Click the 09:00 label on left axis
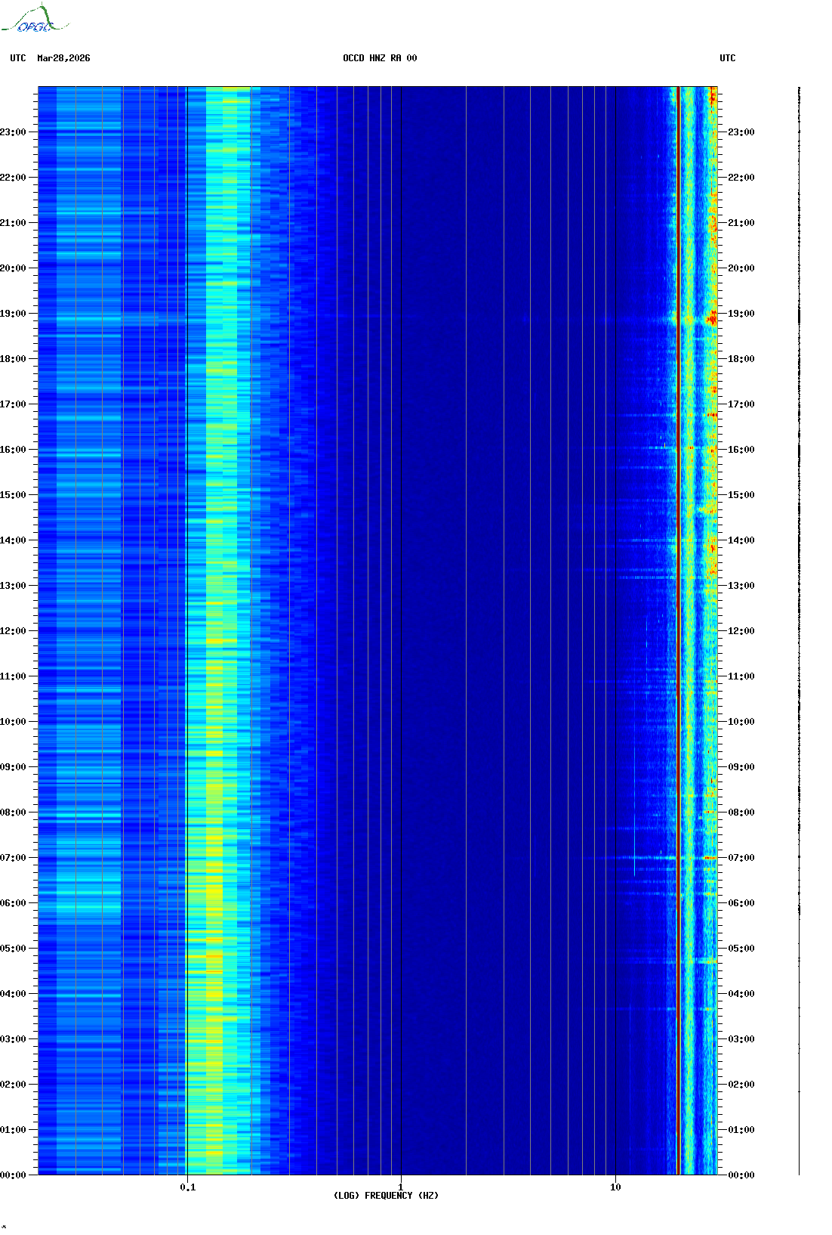This screenshot has width=832, height=1235. coord(13,767)
